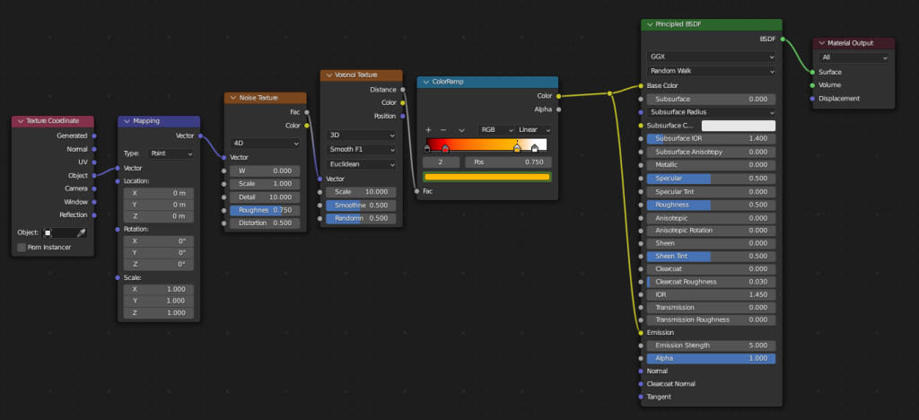Open ColorRamp tools chevron menu
Screen dimensions: 919x420
click(461, 130)
